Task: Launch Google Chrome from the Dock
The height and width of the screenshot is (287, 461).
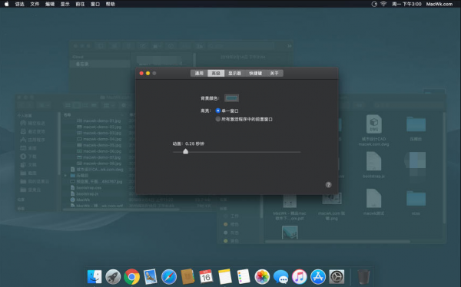Action: (131, 277)
